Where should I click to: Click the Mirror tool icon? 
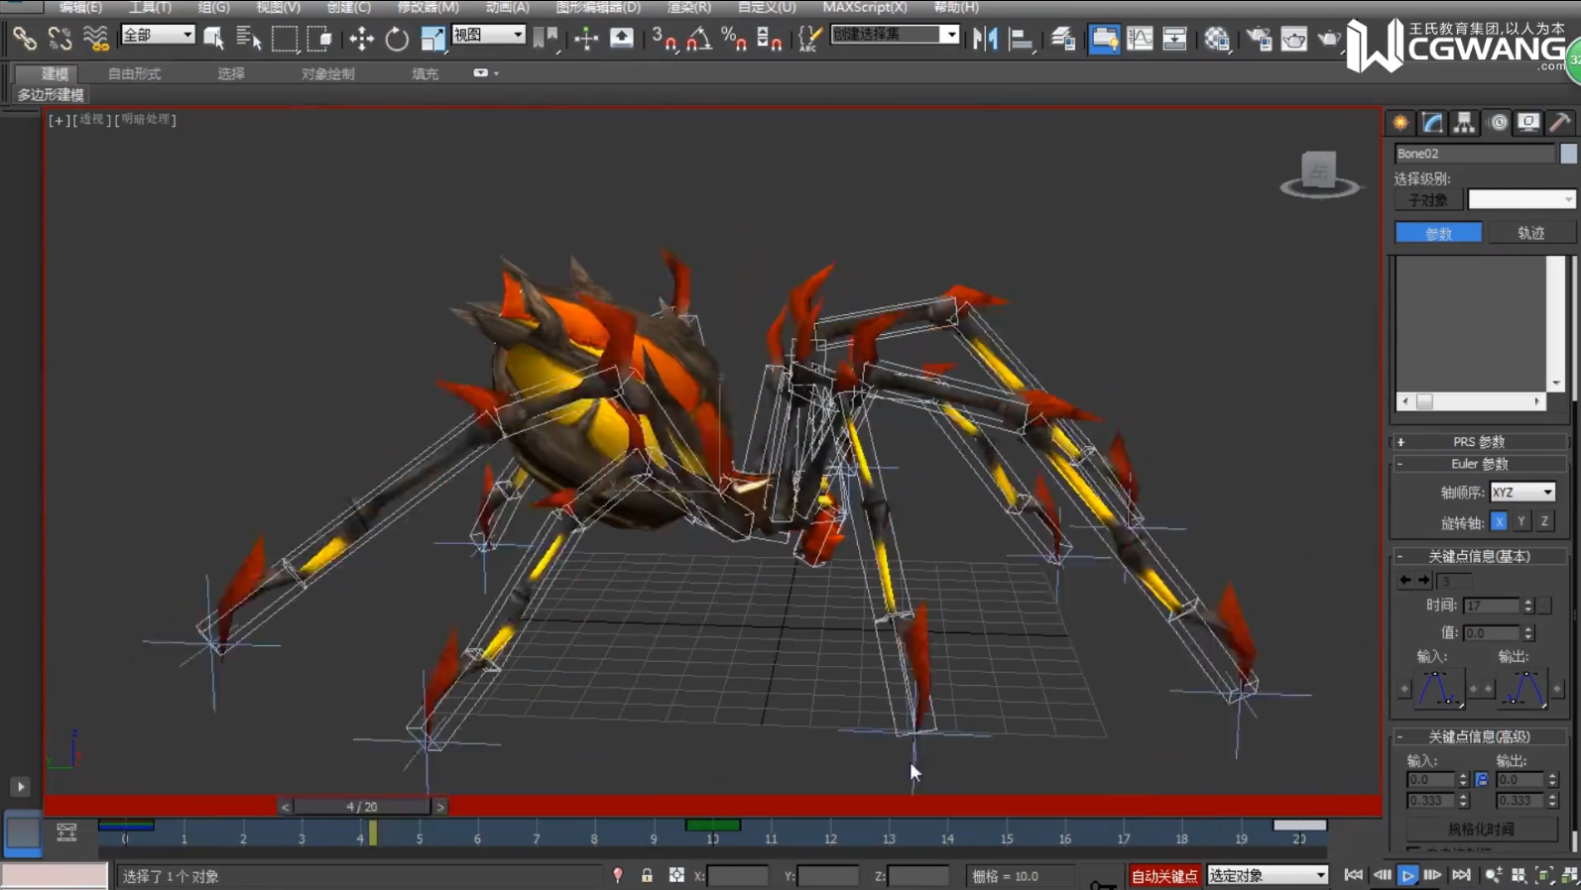tap(985, 39)
